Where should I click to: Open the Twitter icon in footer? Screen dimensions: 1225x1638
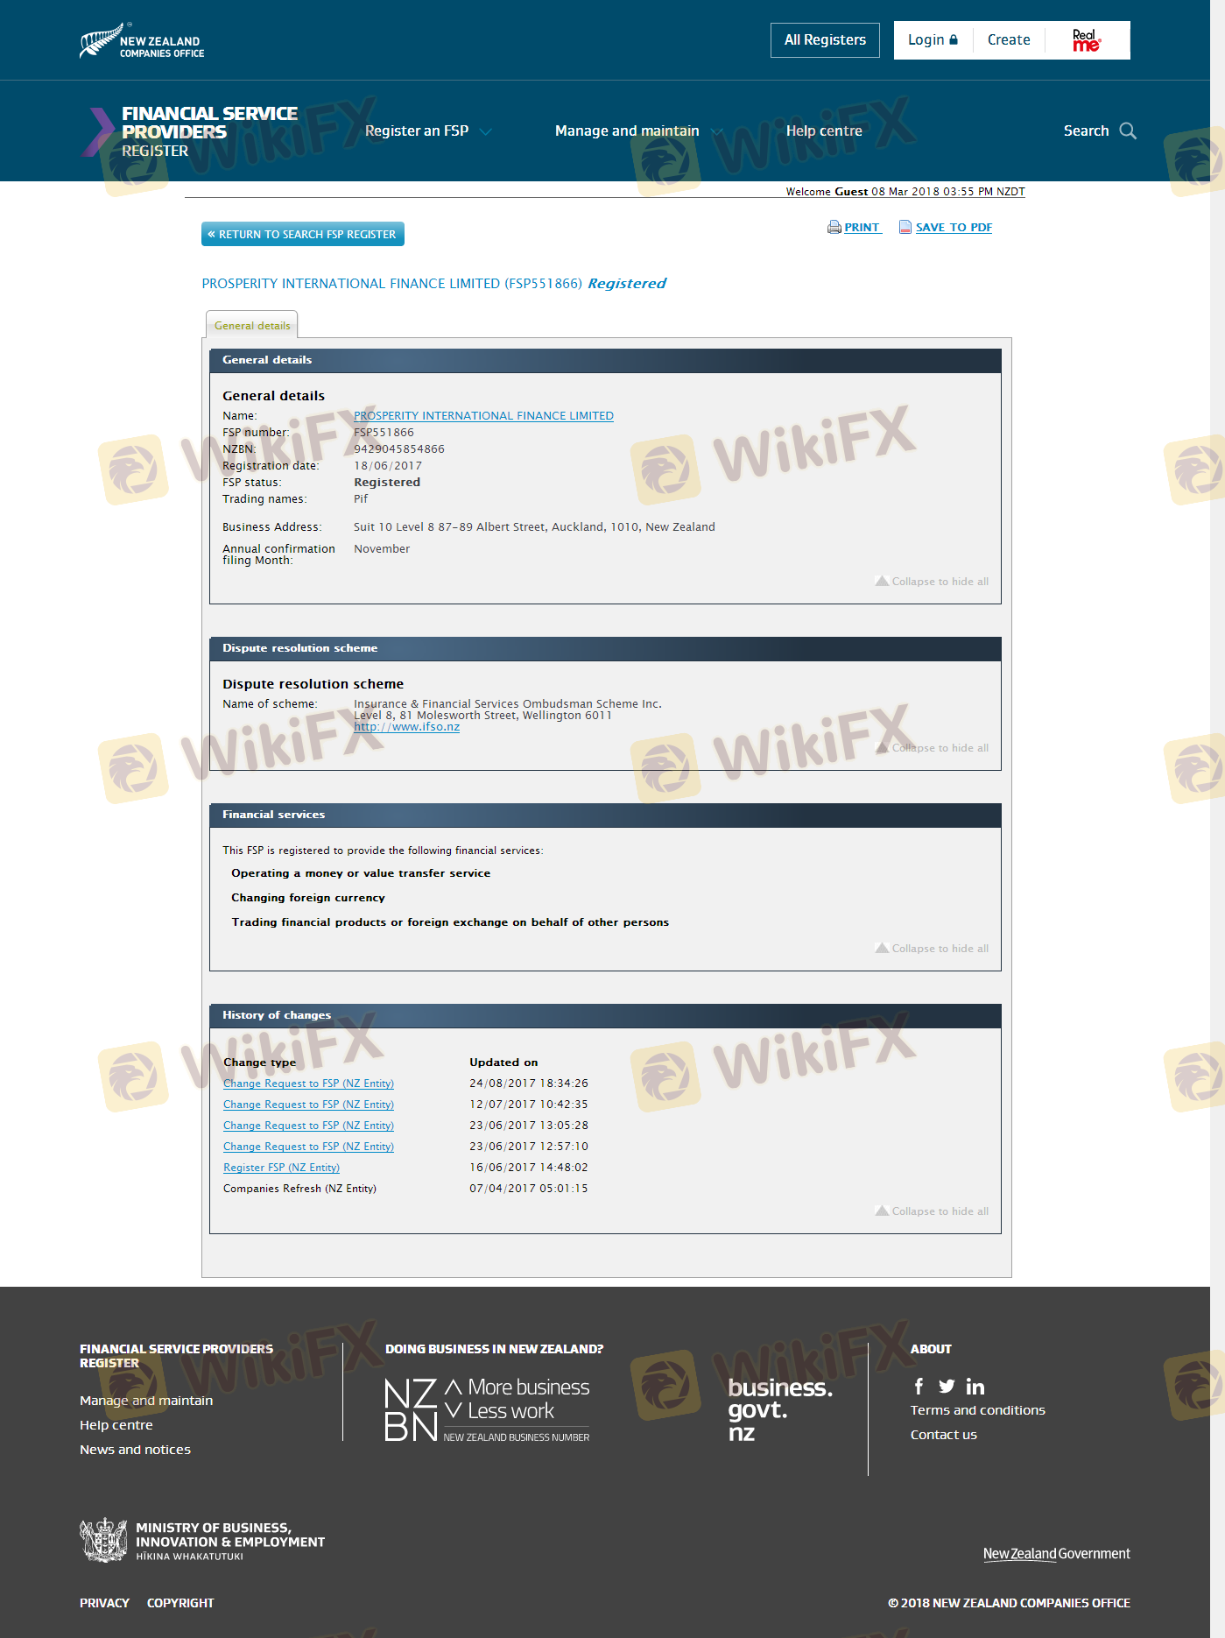947,1386
